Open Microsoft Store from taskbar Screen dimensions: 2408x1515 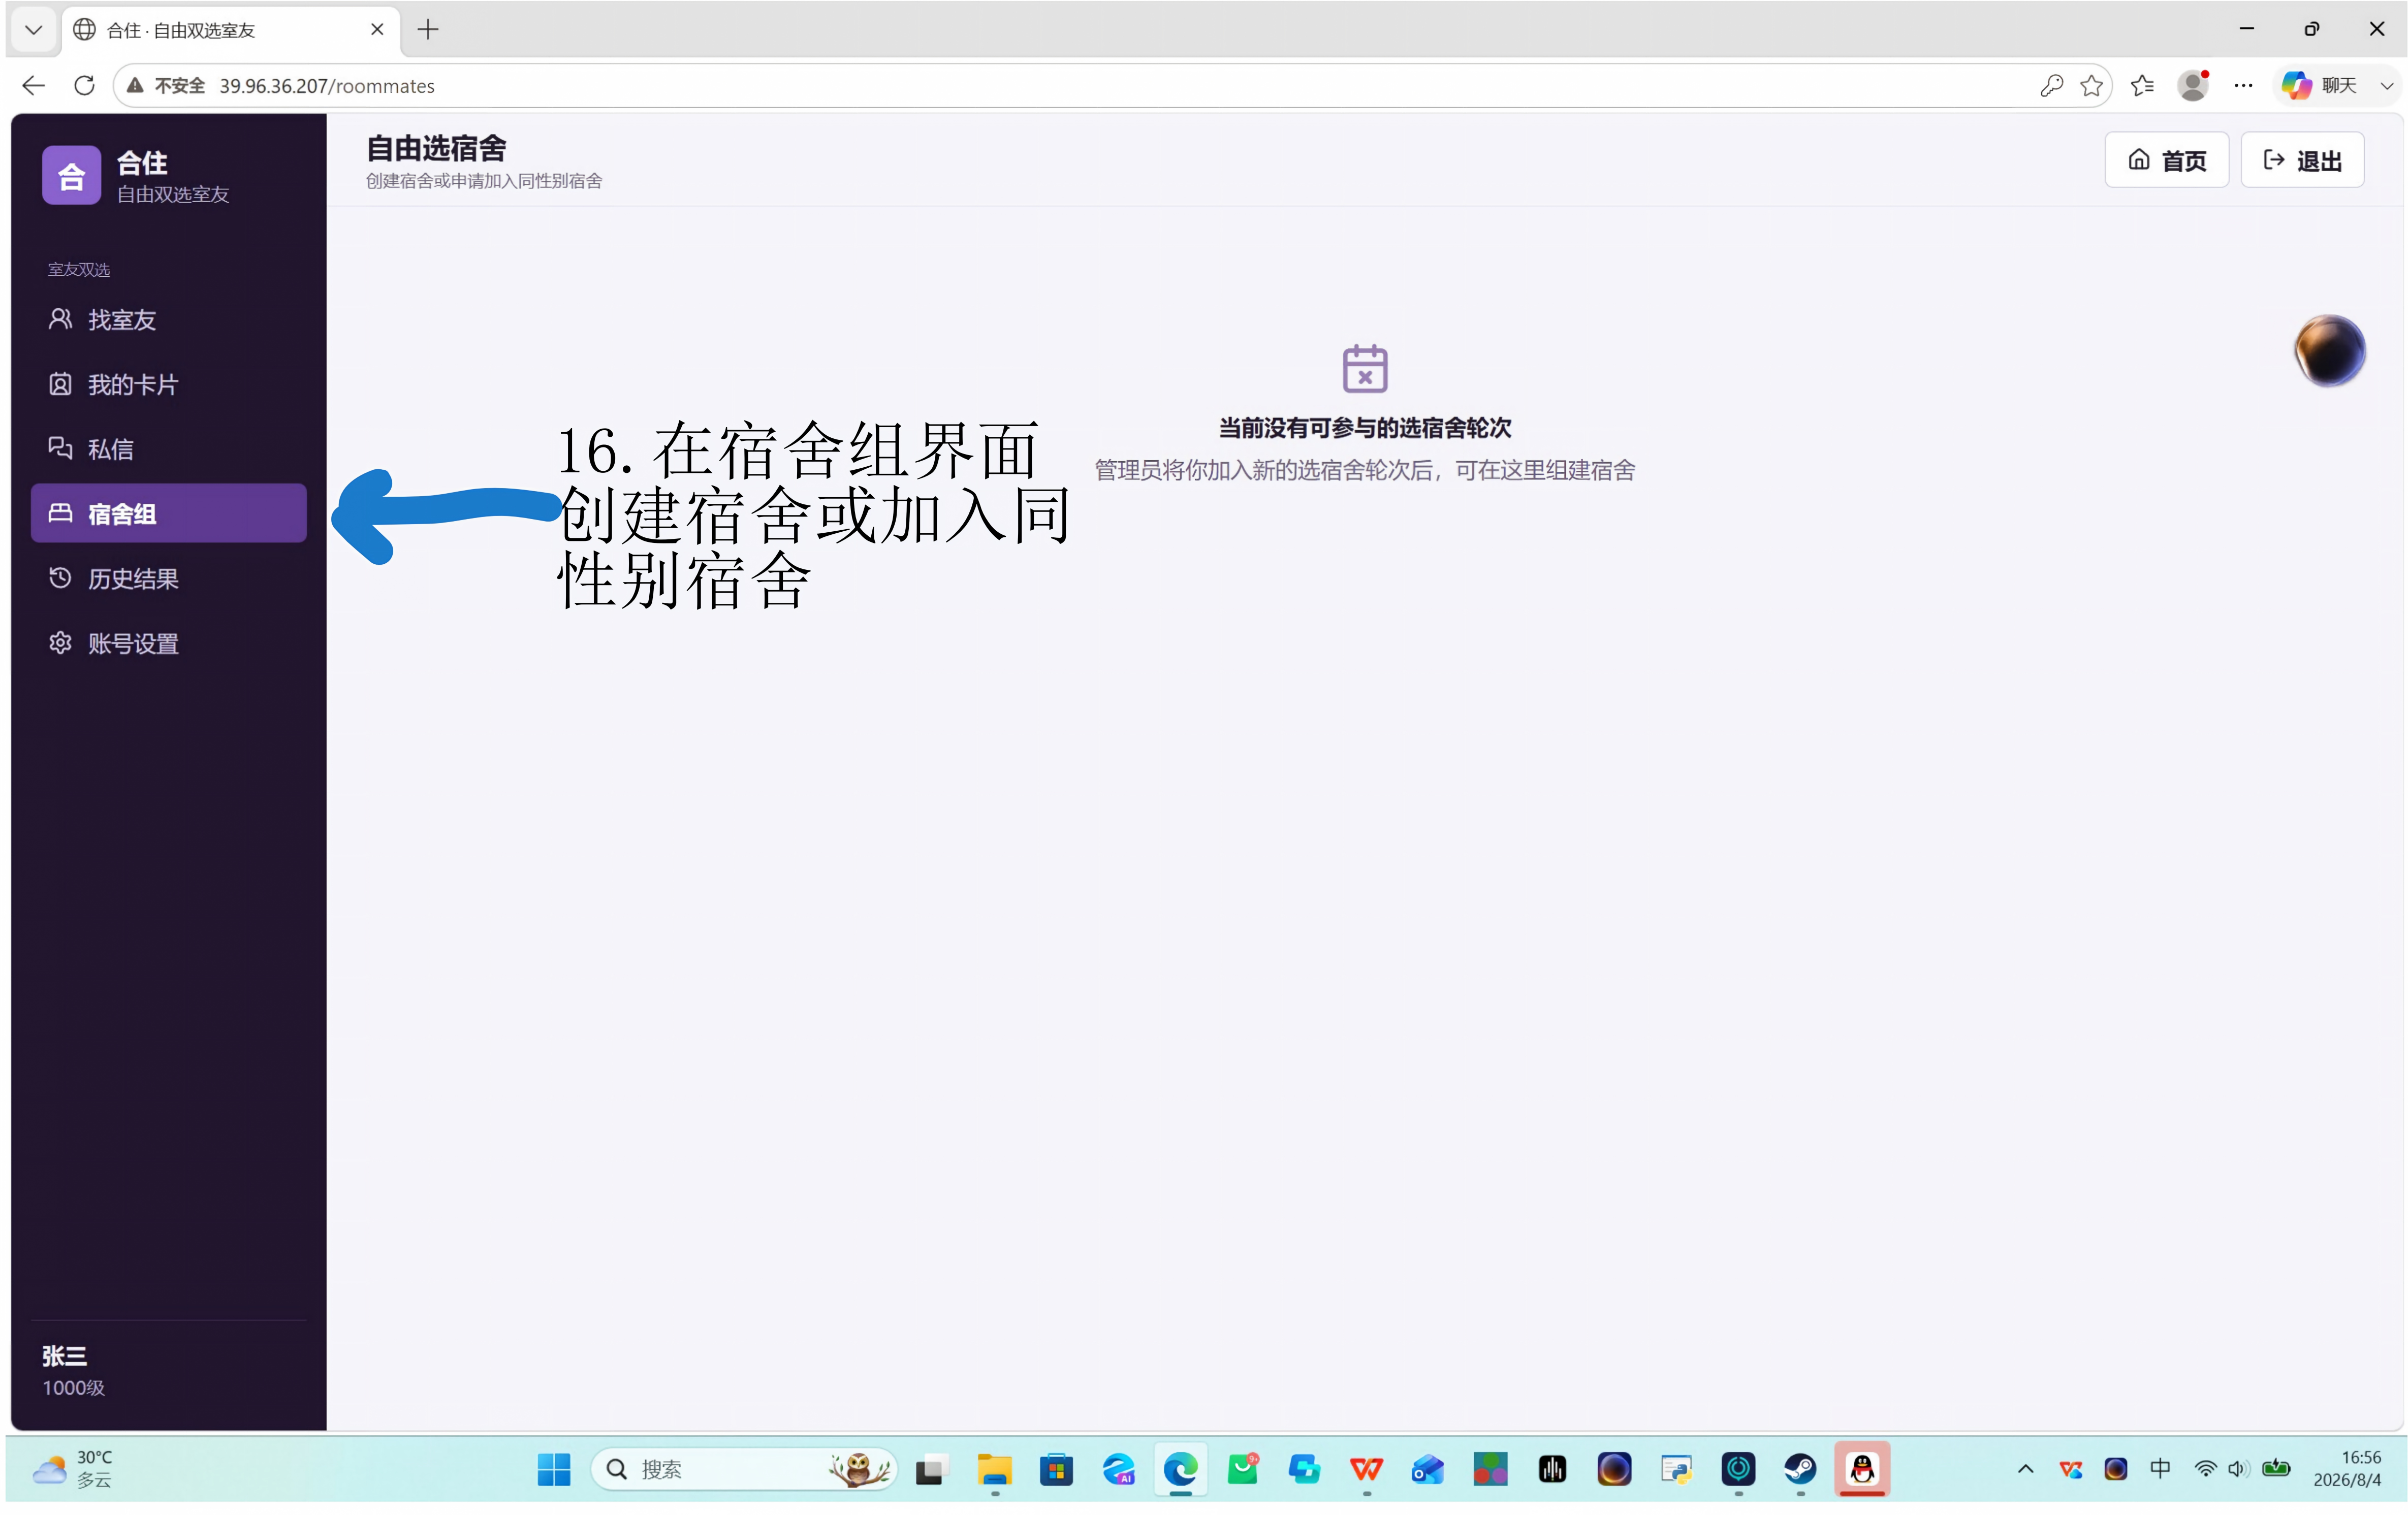pos(1056,1469)
